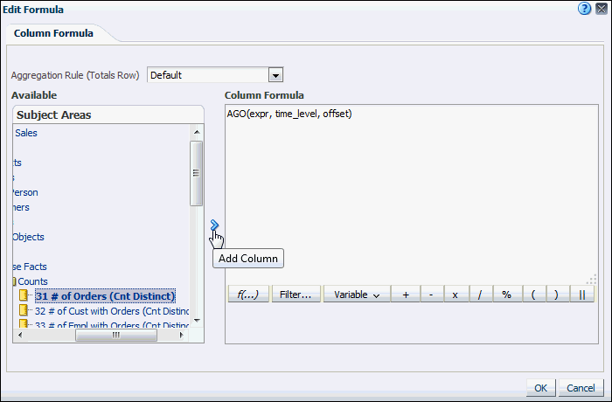Insert the division slash operator

pos(480,295)
